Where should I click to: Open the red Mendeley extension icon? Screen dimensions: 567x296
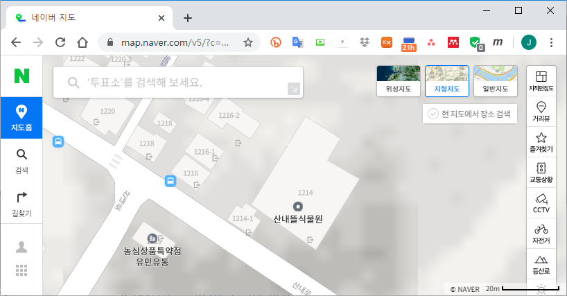click(453, 42)
